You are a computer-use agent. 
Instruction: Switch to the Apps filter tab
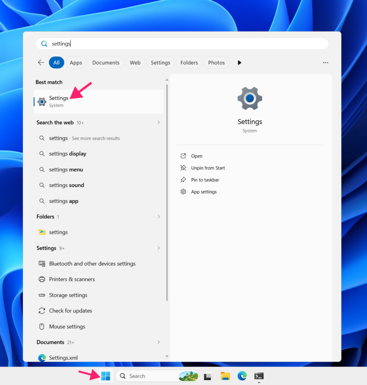tap(76, 63)
